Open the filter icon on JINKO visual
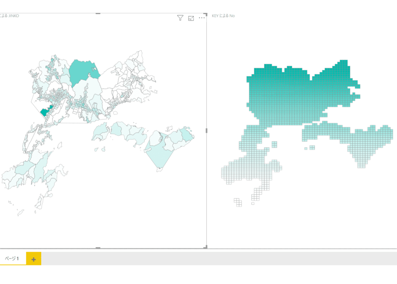This screenshot has height=284, width=397. [x=180, y=18]
